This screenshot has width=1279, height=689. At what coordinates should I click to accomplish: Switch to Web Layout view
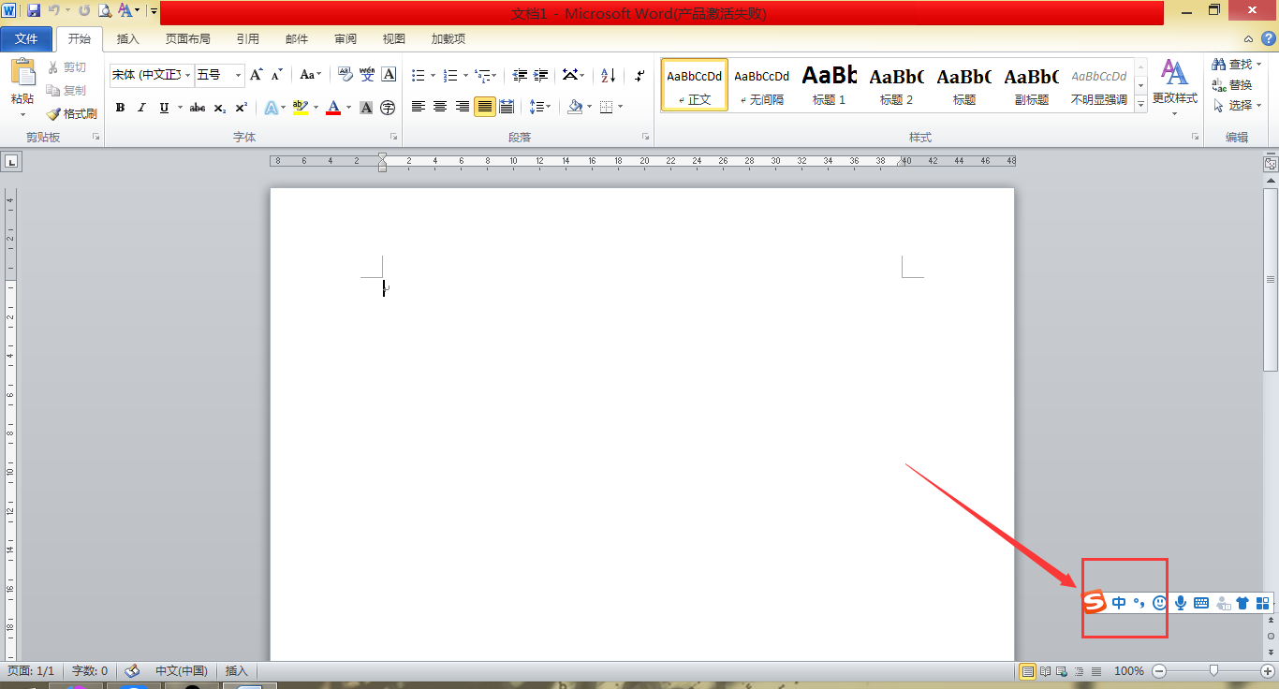(x=1062, y=670)
